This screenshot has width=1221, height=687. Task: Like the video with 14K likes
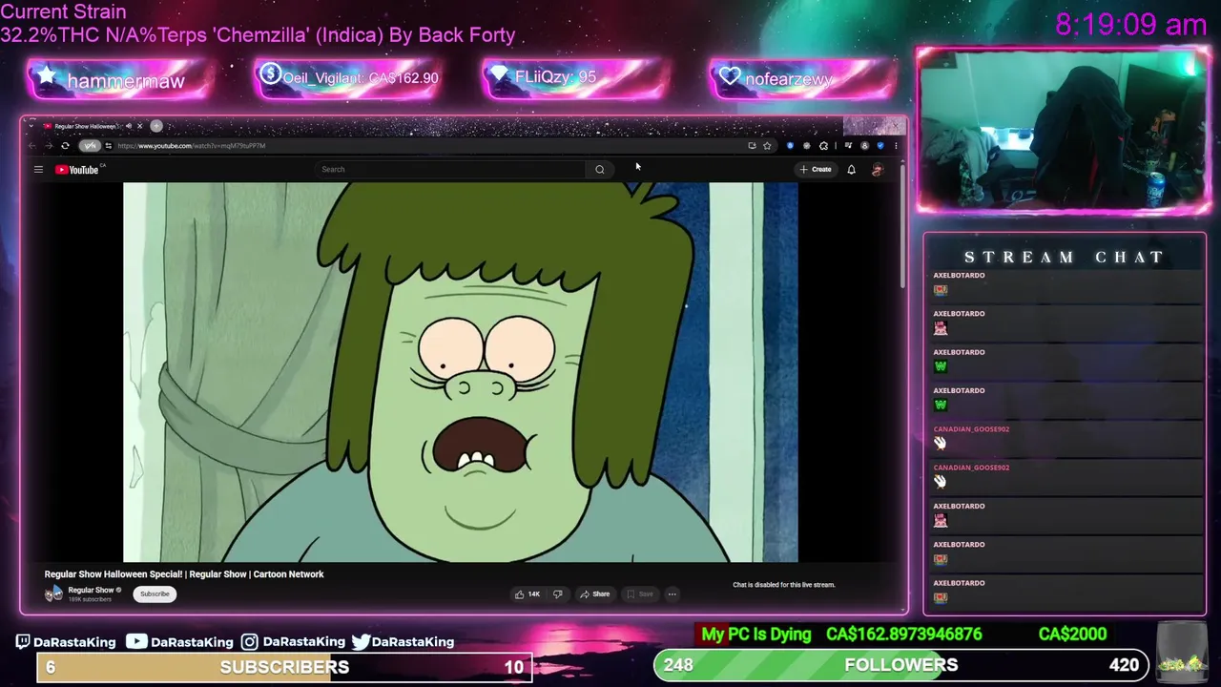tap(528, 594)
